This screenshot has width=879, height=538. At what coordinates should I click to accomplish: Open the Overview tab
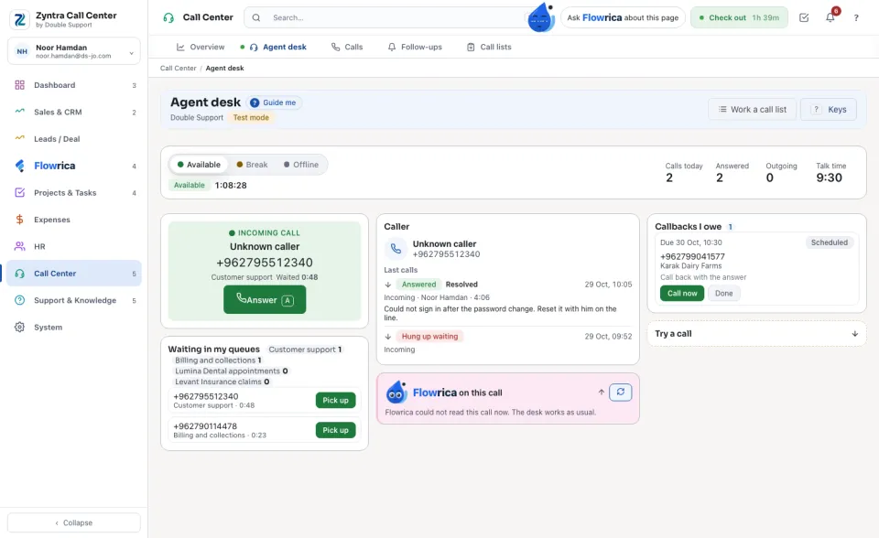pyautogui.click(x=201, y=47)
